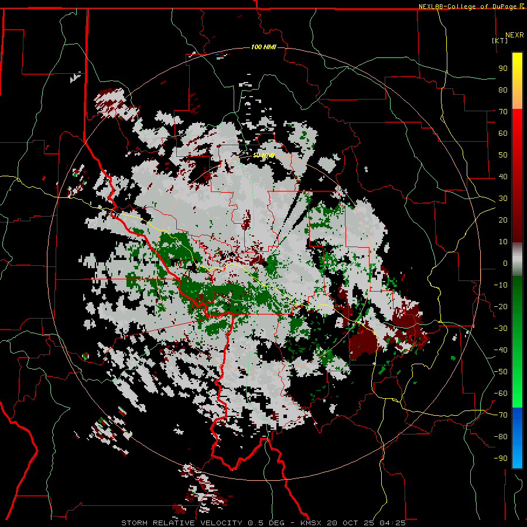Image resolution: width=527 pixels, height=527 pixels.
Task: Click the 90 value on velocity scale
Action: [x=503, y=69]
